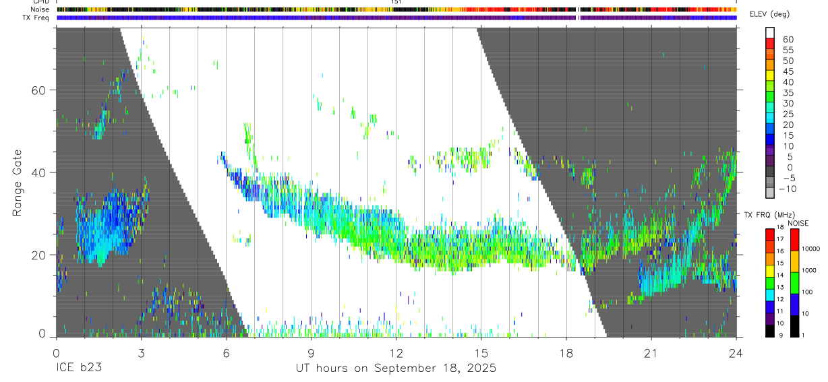This screenshot has width=828, height=382.
Task: Click the light gray bottom ELEV colorbar segment
Action: click(770, 193)
